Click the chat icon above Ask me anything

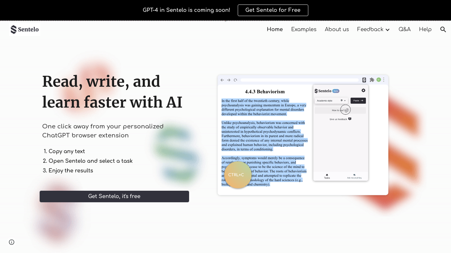(x=354, y=175)
